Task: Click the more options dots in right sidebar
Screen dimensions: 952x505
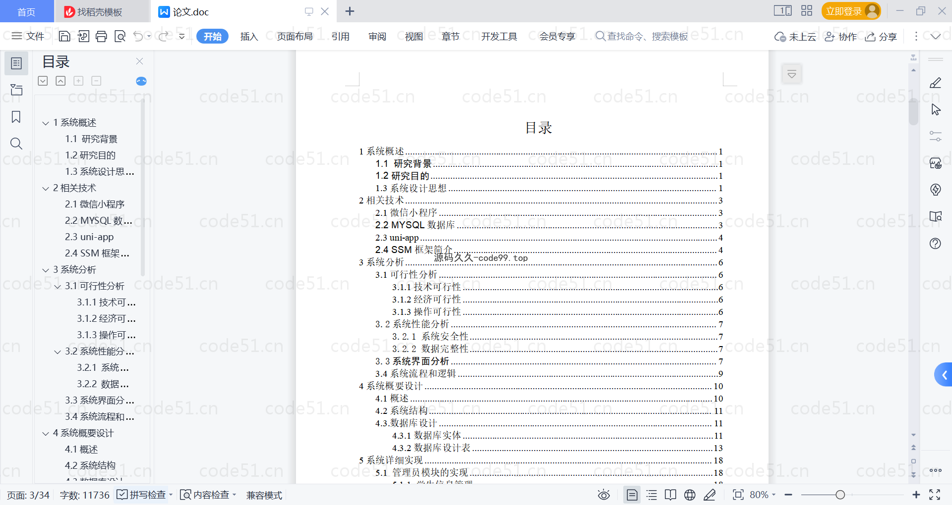Action: (936, 470)
